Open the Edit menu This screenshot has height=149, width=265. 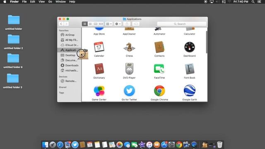click(32, 2)
